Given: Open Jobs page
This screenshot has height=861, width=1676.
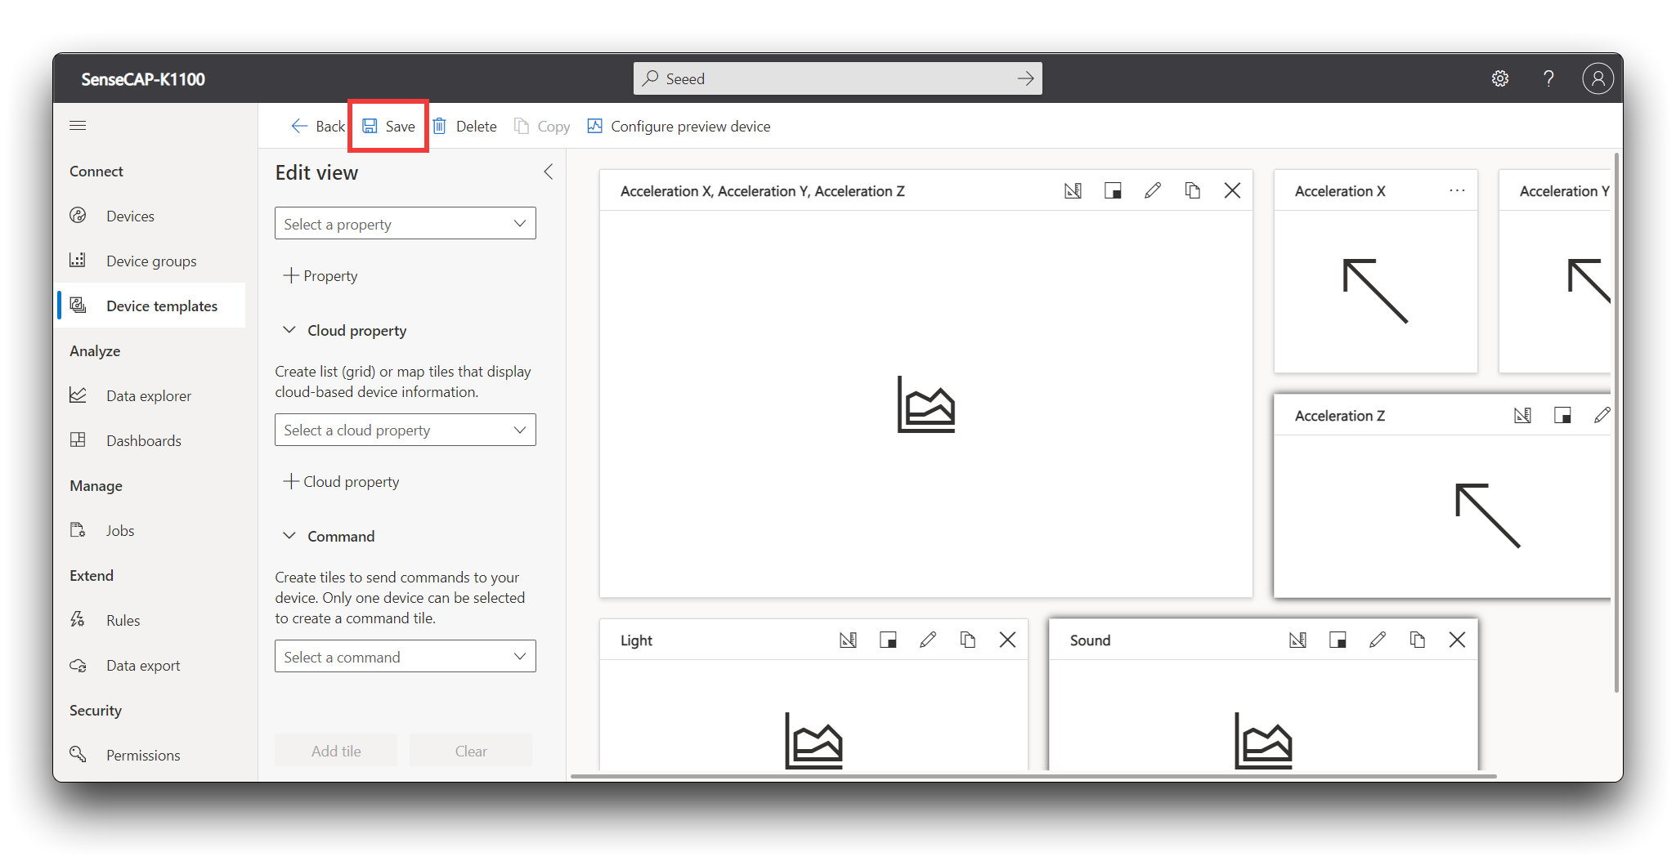Looking at the screenshot, I should (x=151, y=530).
